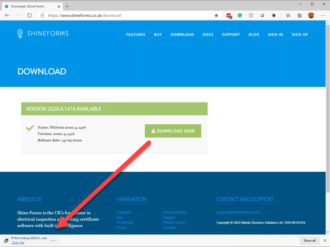Open the Collections icon in the toolbar
The height and width of the screenshot is (247, 330).
click(299, 15)
